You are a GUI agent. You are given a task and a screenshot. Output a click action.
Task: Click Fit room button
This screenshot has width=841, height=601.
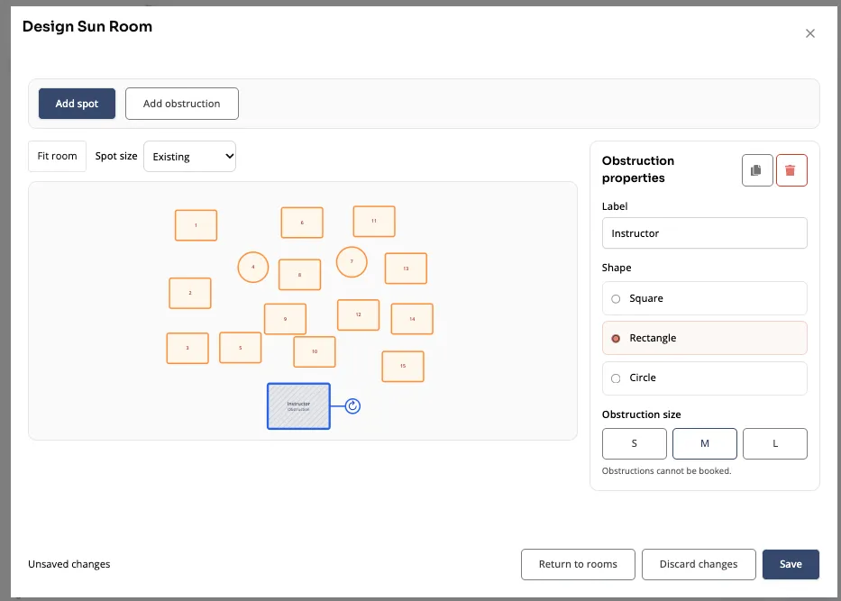(57, 156)
